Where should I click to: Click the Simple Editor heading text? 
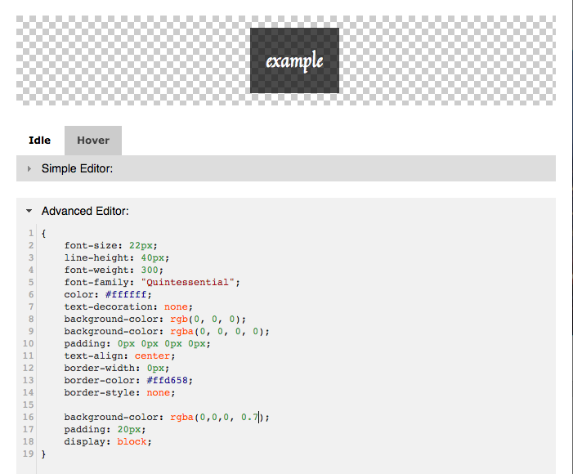(77, 168)
